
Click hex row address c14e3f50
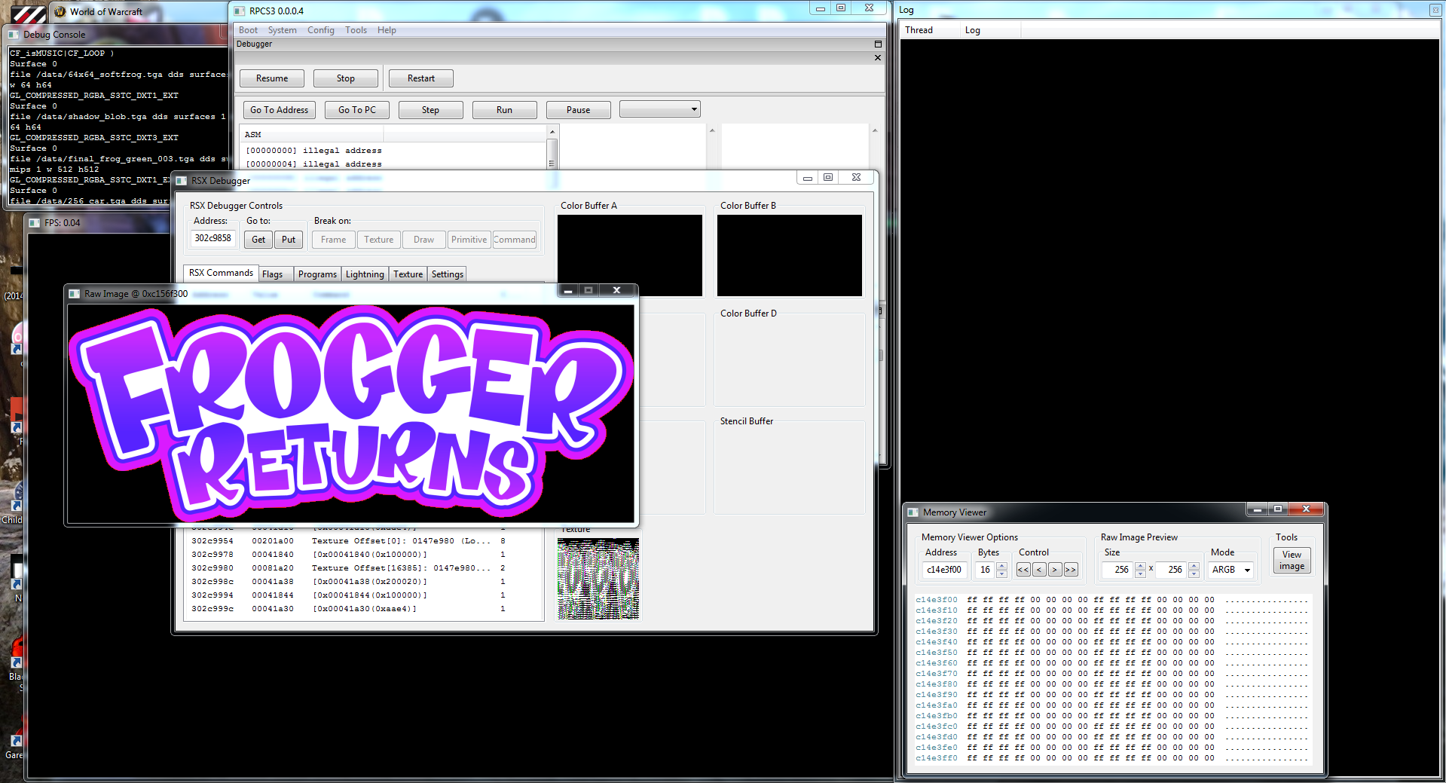(x=937, y=653)
